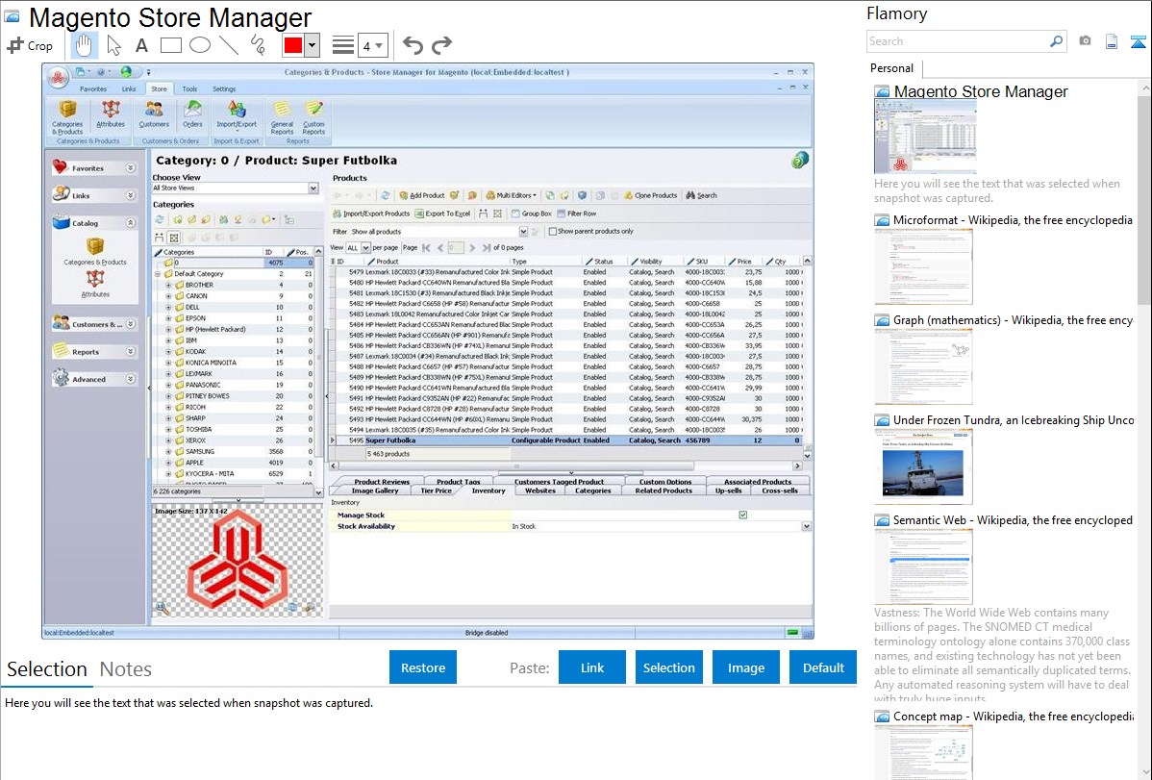Click the camera snapshot icon

1085,41
